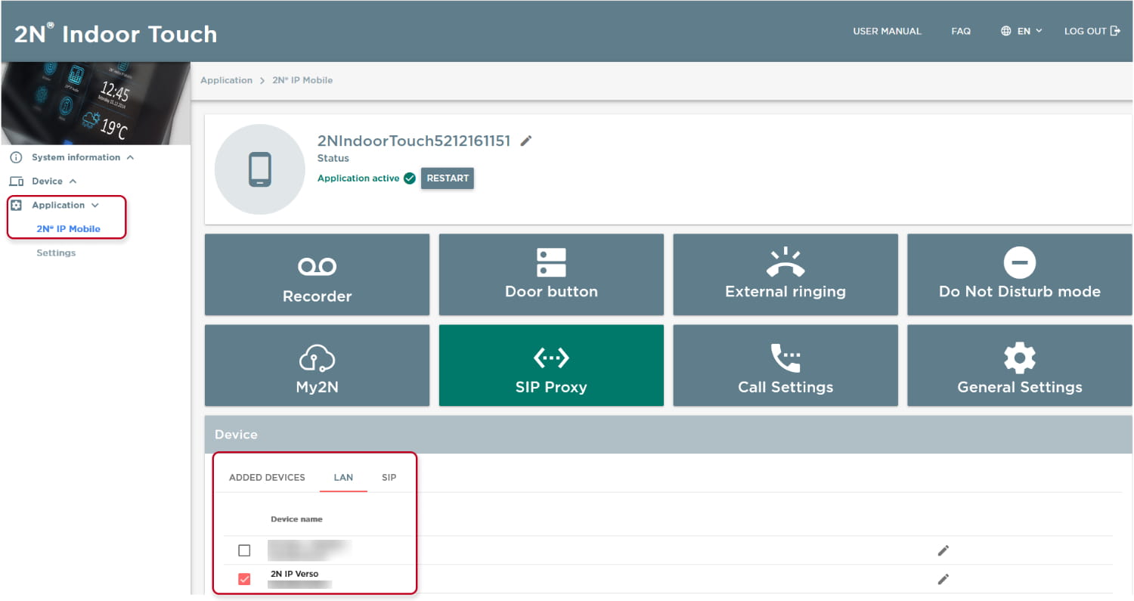The image size is (1134, 601).
Task: Click the System information info icon
Action: coord(16,157)
